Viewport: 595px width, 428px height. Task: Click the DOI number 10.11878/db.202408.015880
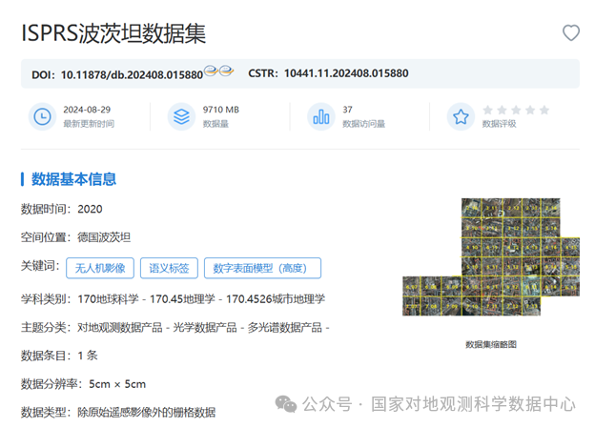pos(132,74)
